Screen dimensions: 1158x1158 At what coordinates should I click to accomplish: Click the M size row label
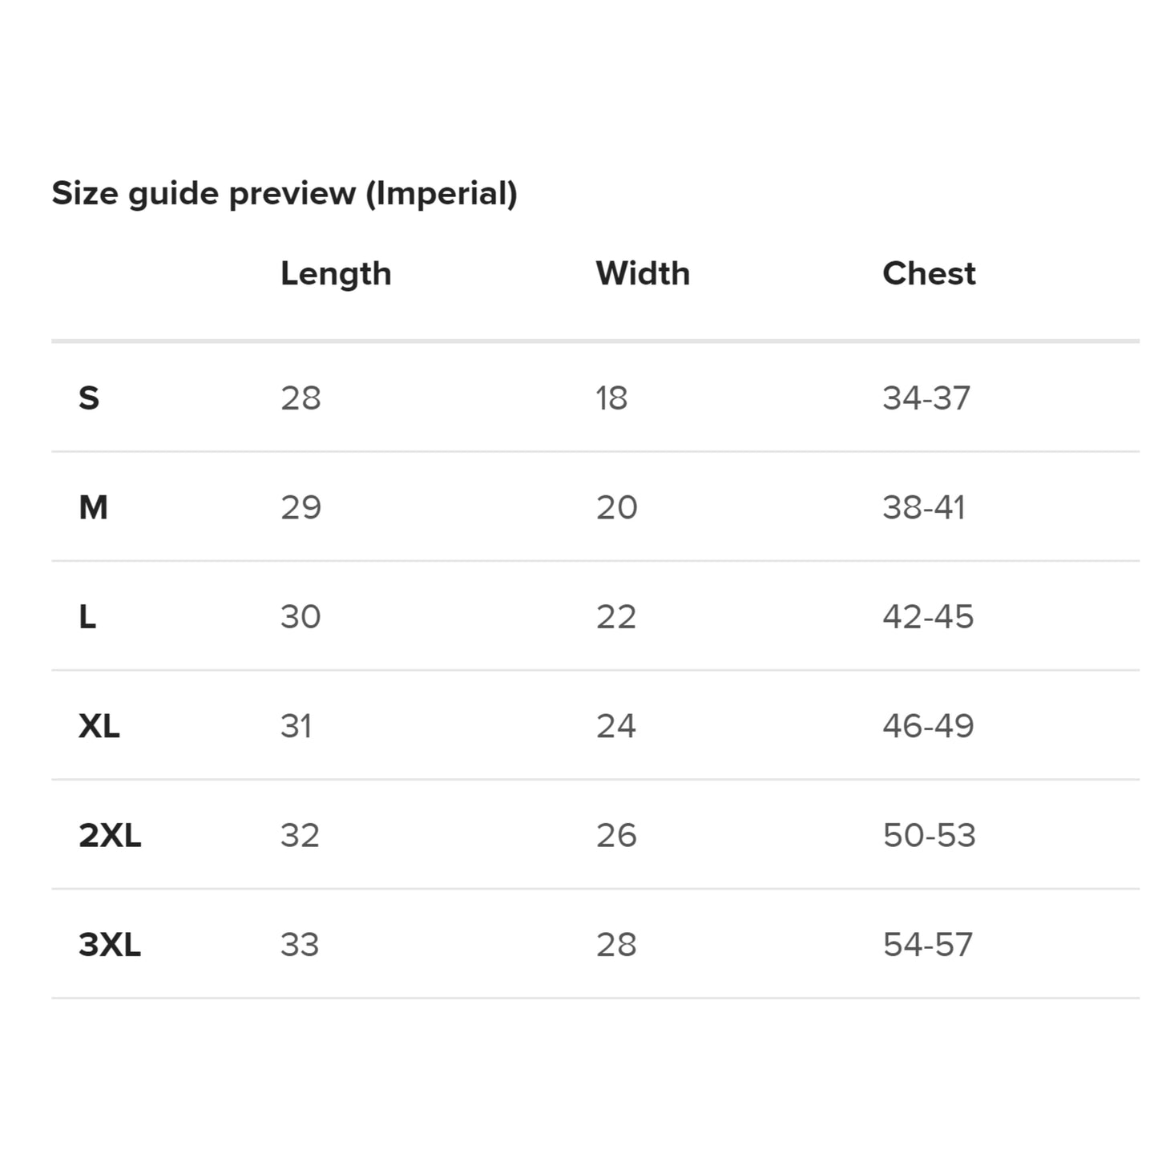93,507
